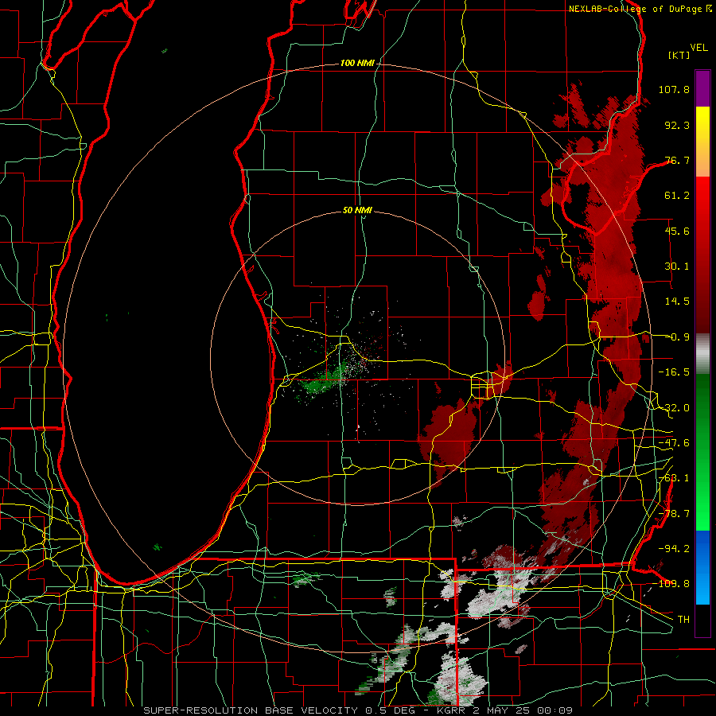Screen dimensions: 716x716
Task: Pick the gray near-zero segment of the velocity bar
Action: pos(702,354)
